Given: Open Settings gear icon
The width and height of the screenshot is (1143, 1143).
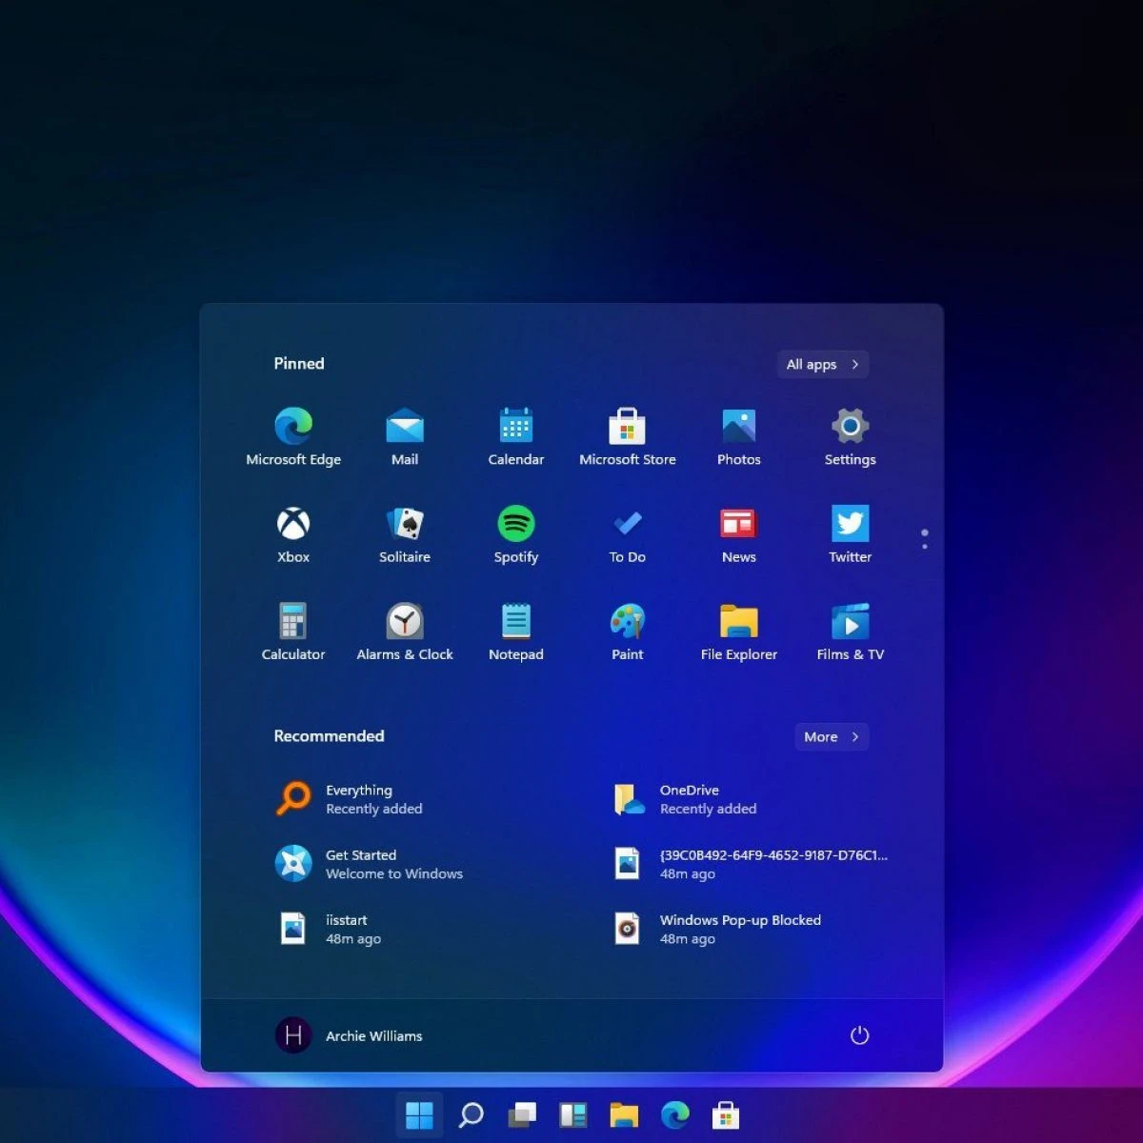Looking at the screenshot, I should click(x=851, y=437).
